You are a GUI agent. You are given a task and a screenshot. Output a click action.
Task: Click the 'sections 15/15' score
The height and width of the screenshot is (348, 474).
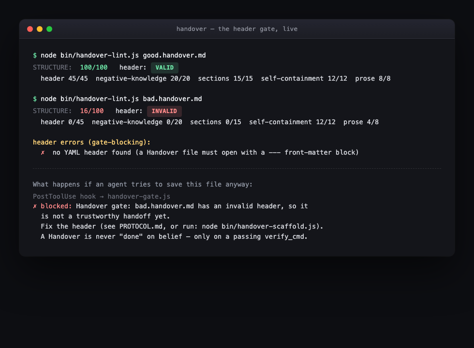(x=225, y=78)
